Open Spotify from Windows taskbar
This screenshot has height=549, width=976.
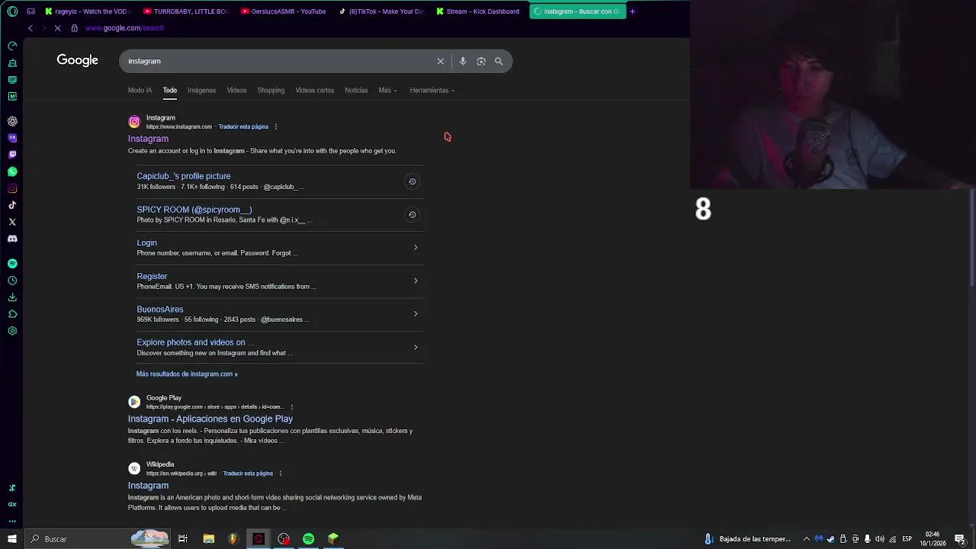point(308,539)
